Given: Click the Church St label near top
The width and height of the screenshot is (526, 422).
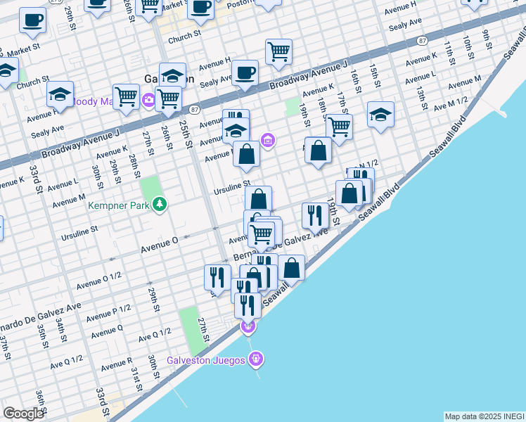Looking at the screenshot, I should [185, 37].
